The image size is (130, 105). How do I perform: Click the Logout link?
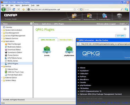pyautogui.click(x=113, y=24)
